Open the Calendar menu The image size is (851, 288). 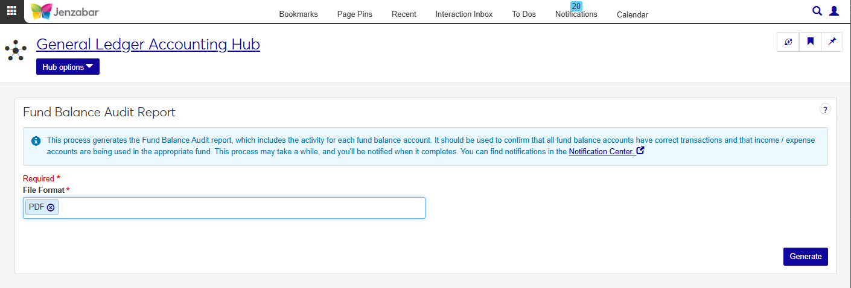pos(633,14)
